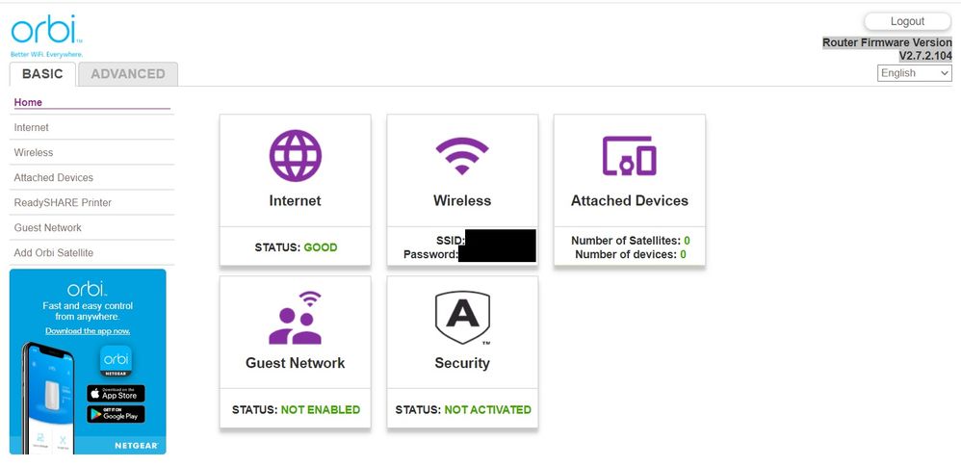This screenshot has height=467, width=961.
Task: Open ReadySHARE Printer sidebar item
Action: tap(63, 202)
